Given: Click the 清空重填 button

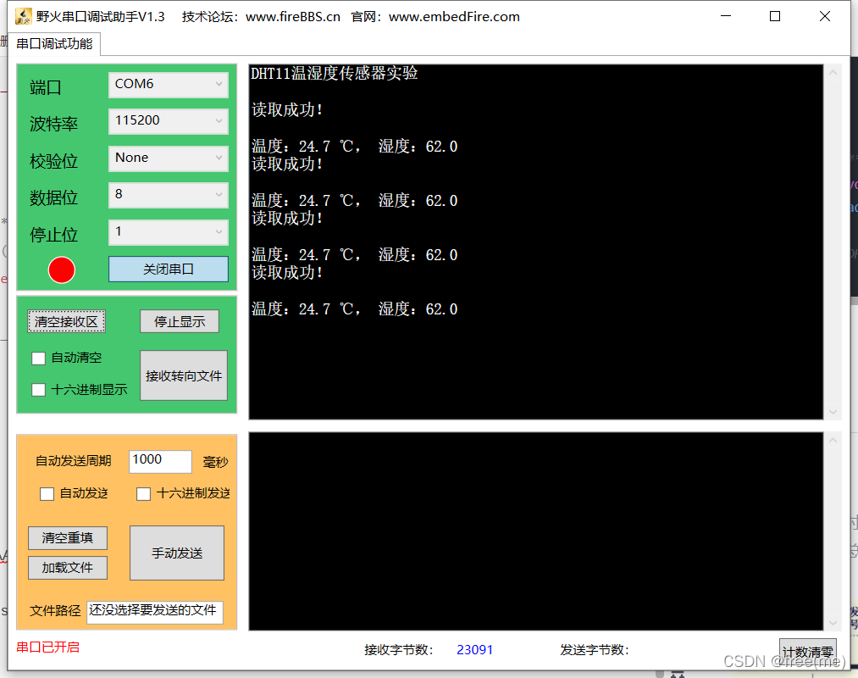Looking at the screenshot, I should (68, 538).
